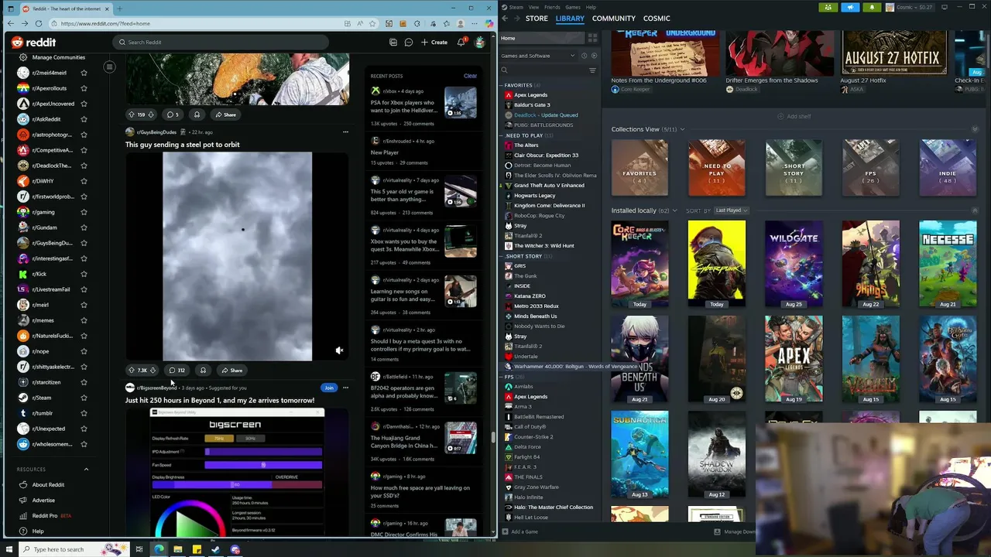Open Steam Games menu
This screenshot has height=557, width=991.
[x=573, y=7]
